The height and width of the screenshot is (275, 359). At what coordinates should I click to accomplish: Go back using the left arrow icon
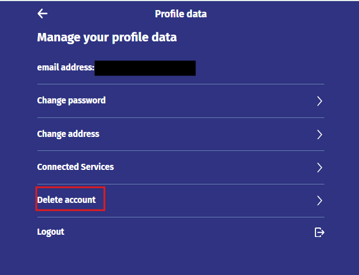click(x=42, y=14)
